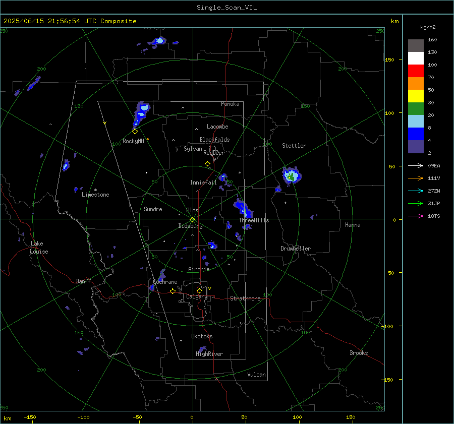Viewport: 454px width, 424px height.
Task: Click the Olds label
Action: [192, 210]
